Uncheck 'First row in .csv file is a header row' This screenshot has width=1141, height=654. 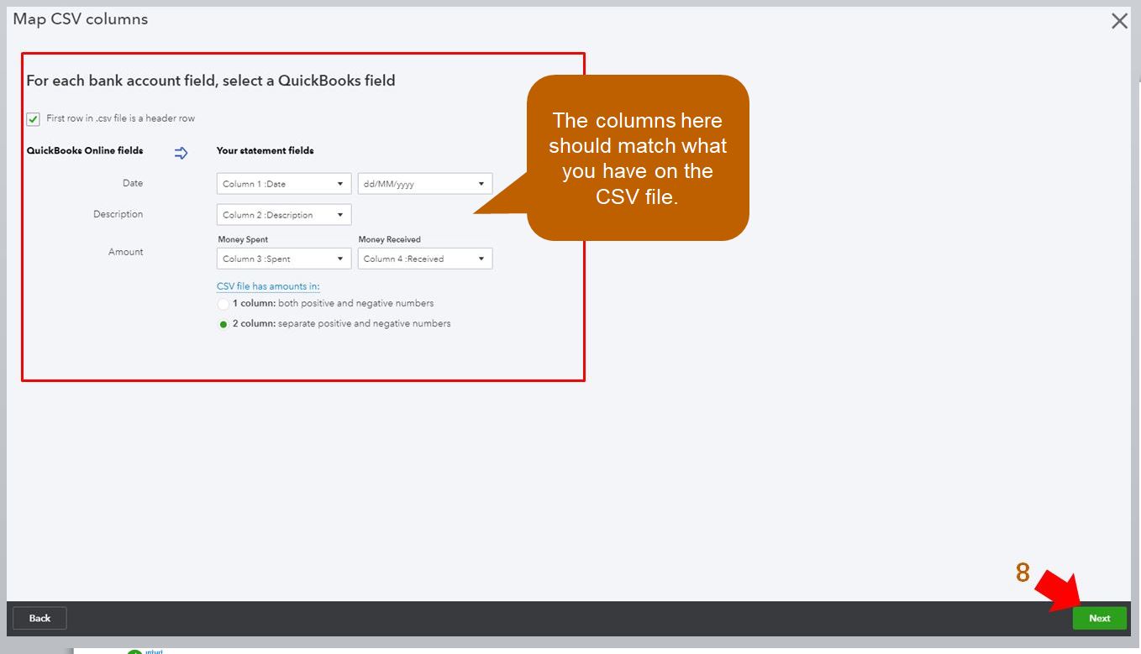pyautogui.click(x=33, y=119)
